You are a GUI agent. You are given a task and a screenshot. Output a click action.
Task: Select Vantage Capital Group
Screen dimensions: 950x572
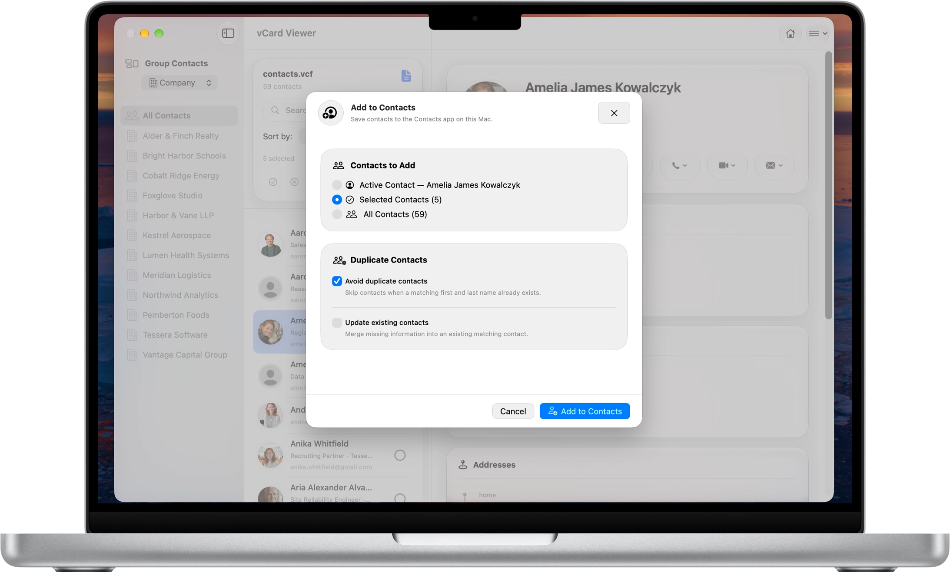(x=179, y=355)
